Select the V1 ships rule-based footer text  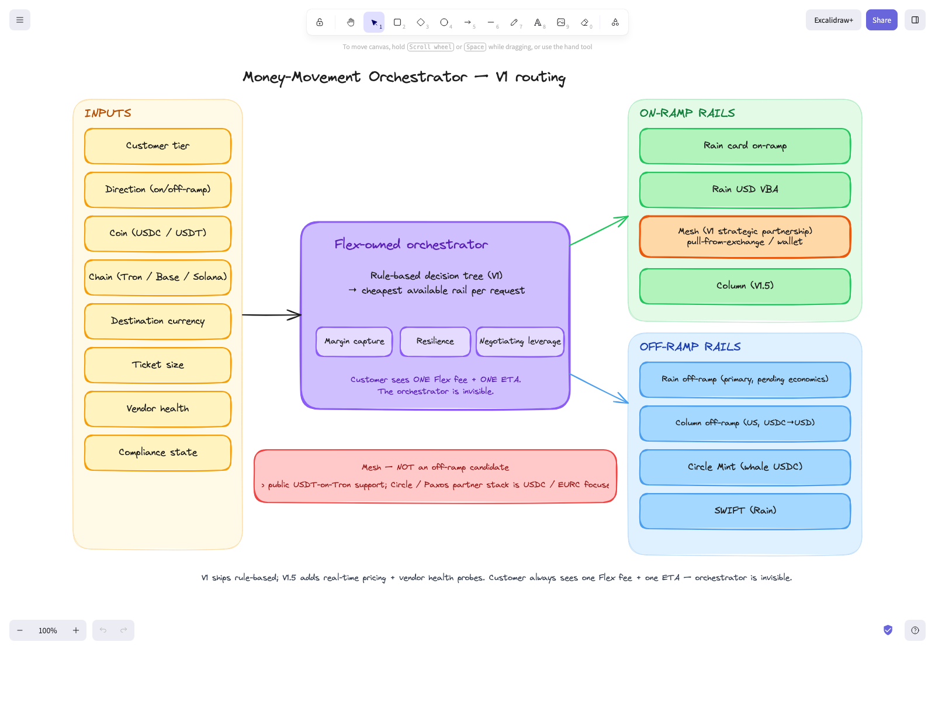[497, 578]
